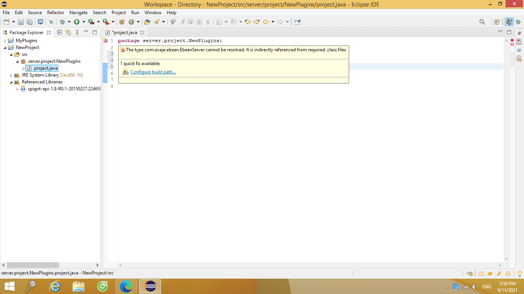Click the New Java Class icon

pyautogui.click(x=132, y=22)
